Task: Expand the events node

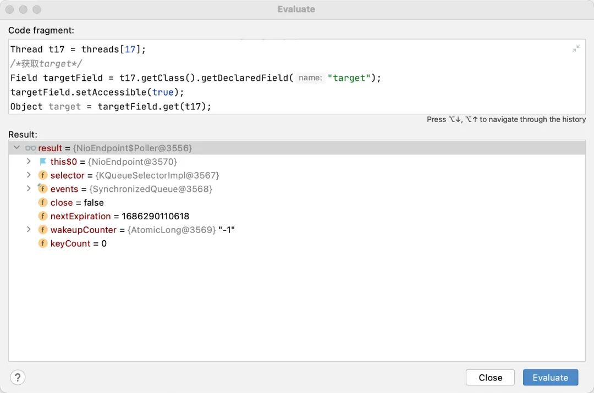Action: pos(29,189)
